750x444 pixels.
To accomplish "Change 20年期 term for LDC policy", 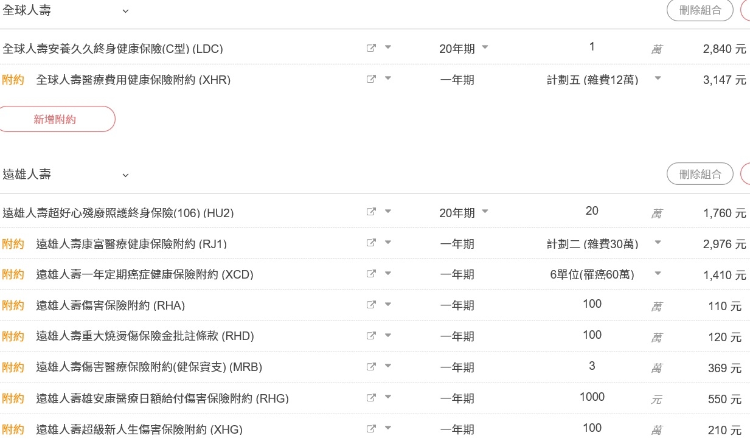I will click(x=464, y=49).
